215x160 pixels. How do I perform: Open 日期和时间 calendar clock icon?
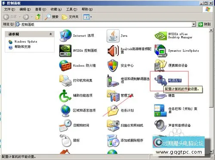65,126
